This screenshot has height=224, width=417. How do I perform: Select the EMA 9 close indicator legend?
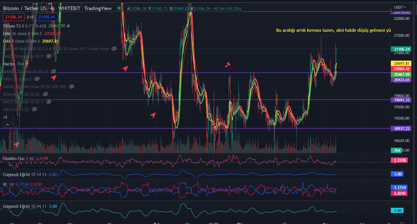pyautogui.click(x=21, y=41)
